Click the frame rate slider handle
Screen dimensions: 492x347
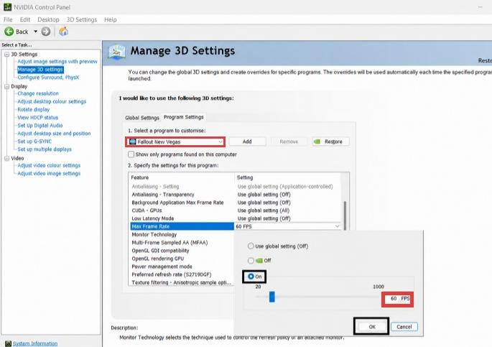click(x=272, y=297)
